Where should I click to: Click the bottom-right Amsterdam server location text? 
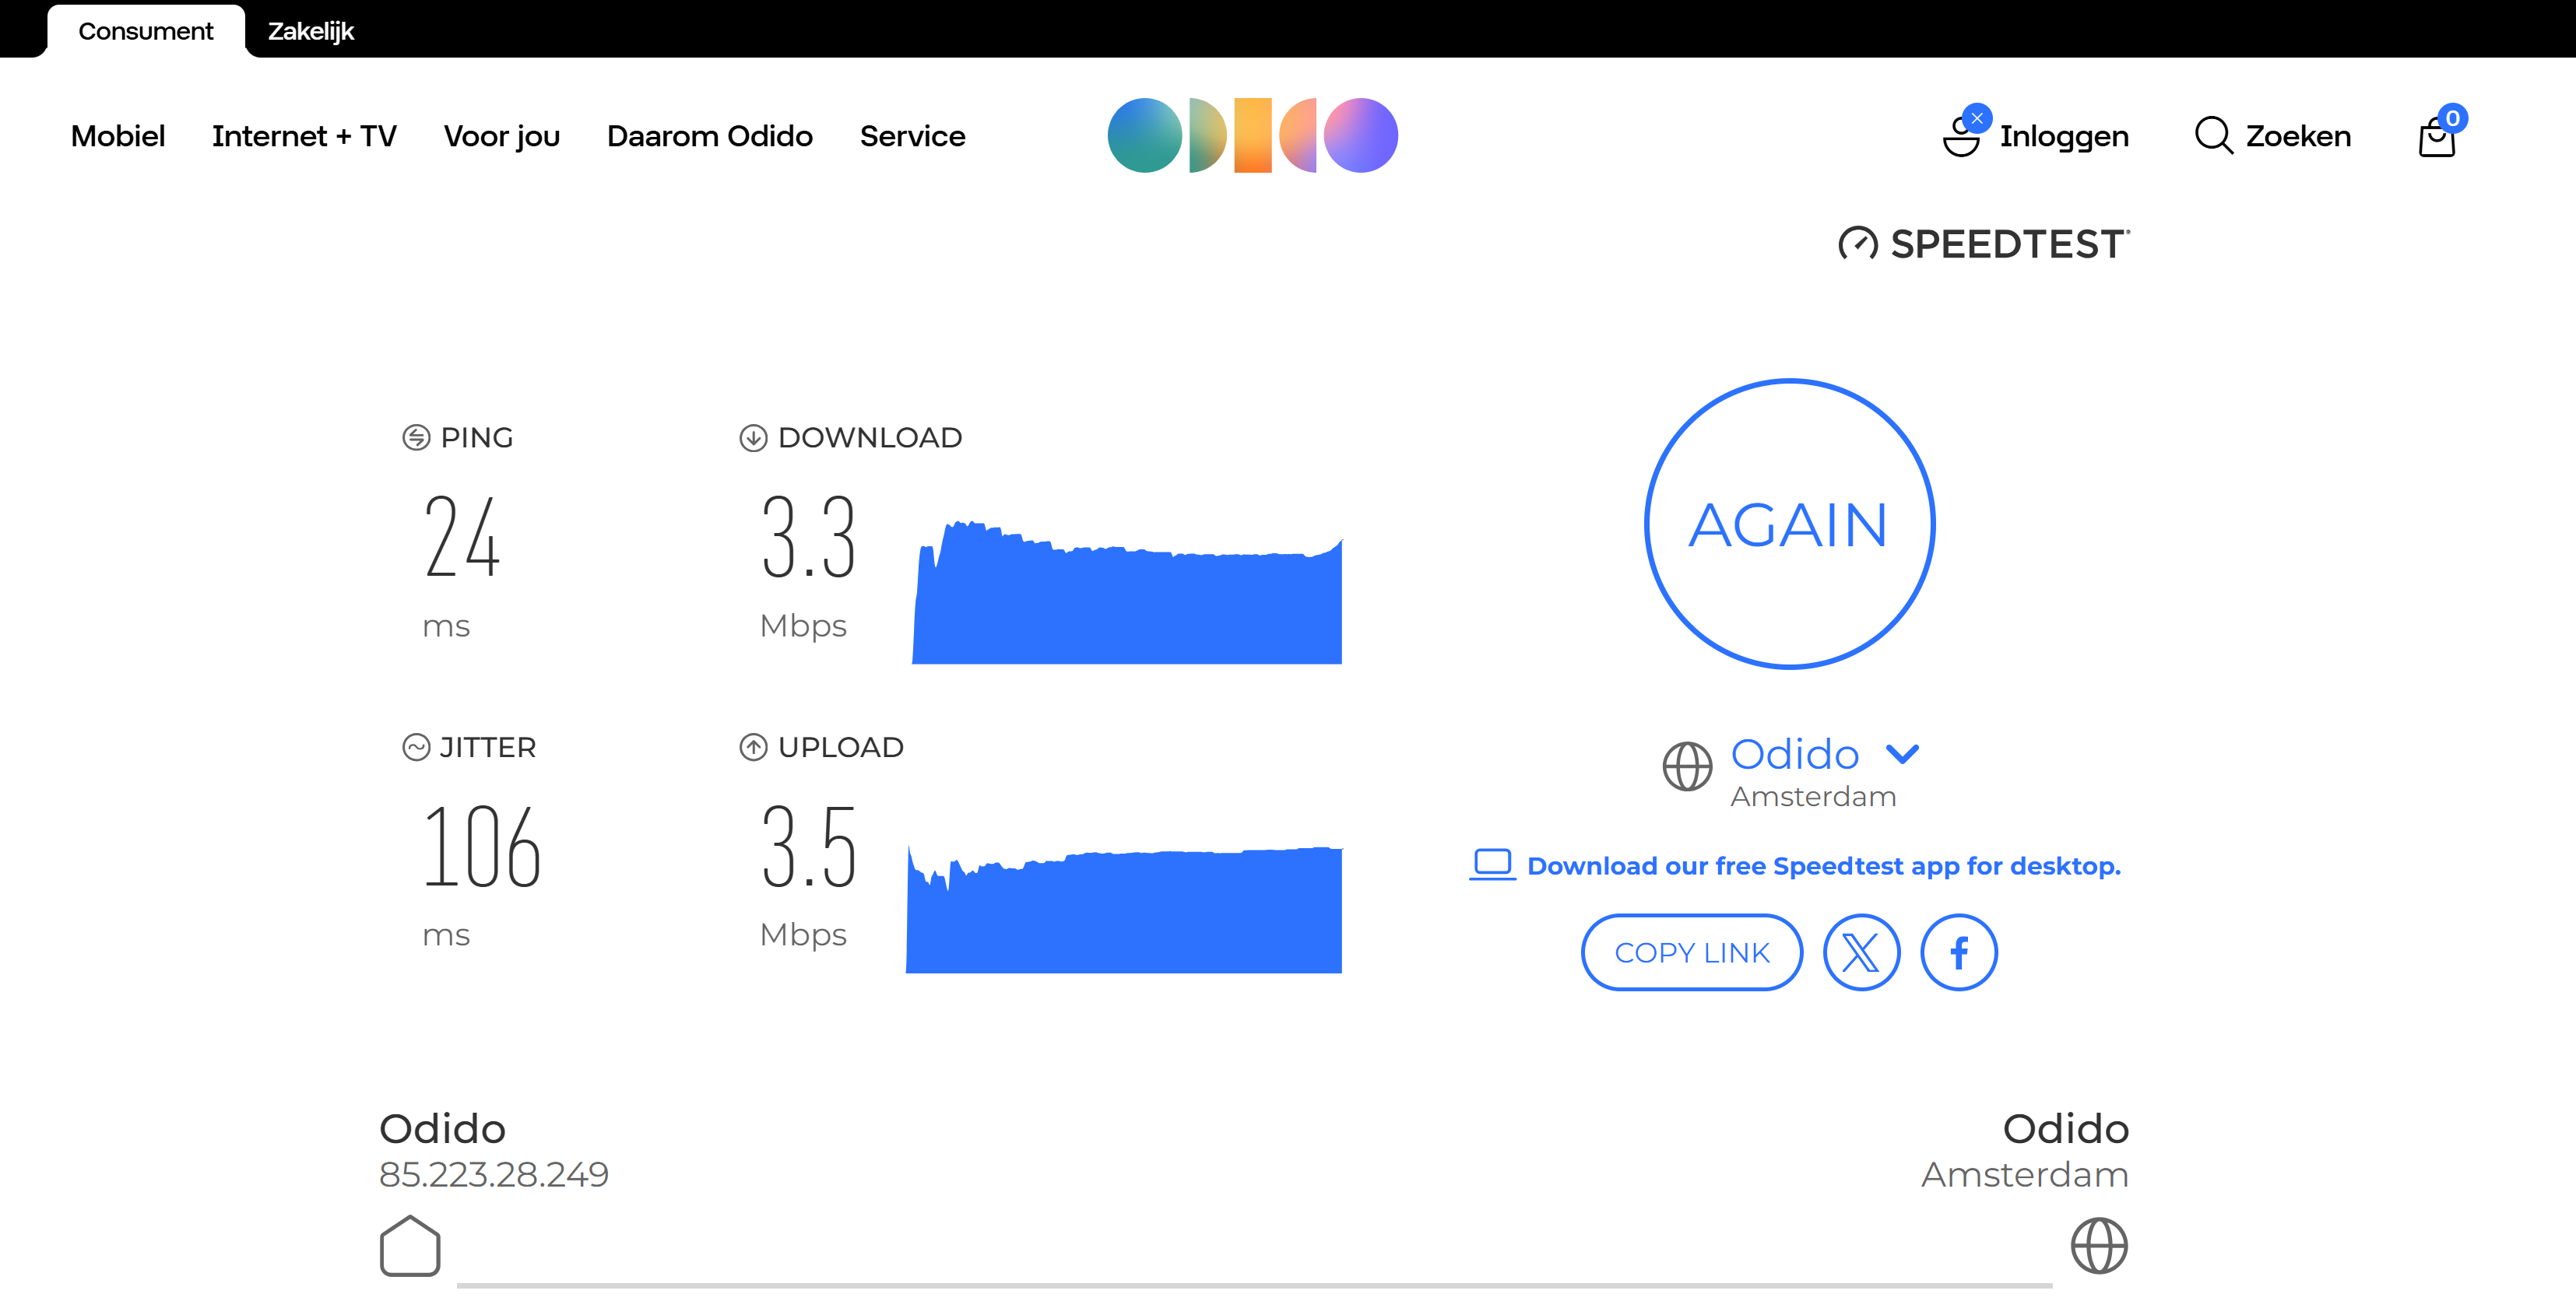tap(2025, 1175)
